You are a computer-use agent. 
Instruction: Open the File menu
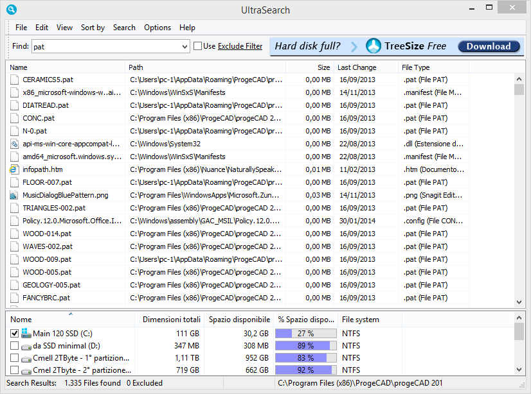coord(21,28)
